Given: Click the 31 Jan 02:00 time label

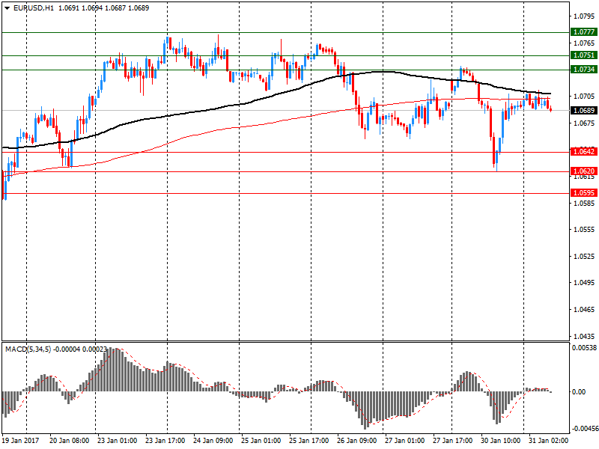Looking at the screenshot, I should pyautogui.click(x=548, y=440).
